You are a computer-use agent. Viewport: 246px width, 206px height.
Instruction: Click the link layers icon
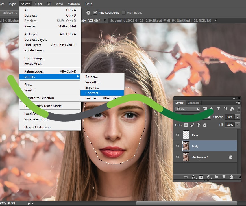[186, 177]
